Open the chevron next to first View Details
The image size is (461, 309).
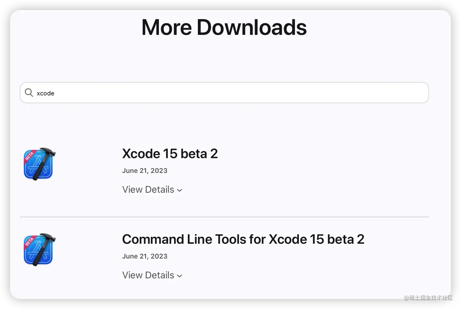pos(180,190)
